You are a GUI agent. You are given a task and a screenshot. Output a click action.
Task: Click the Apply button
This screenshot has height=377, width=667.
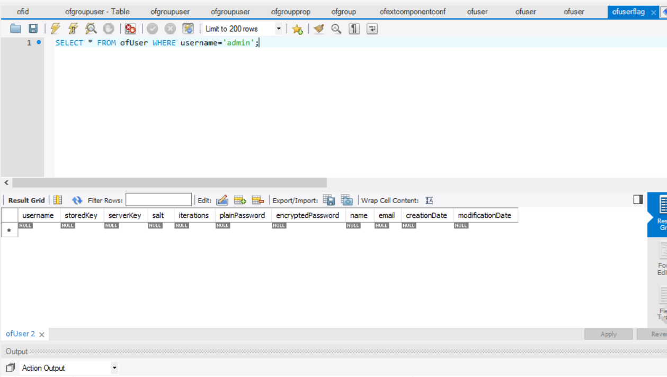point(609,334)
